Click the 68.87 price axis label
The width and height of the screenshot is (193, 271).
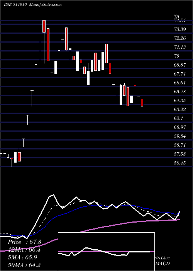pyautogui.click(x=180, y=65)
